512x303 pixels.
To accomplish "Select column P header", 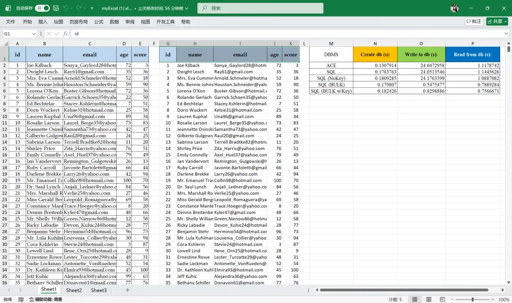I will tap(473, 44).
